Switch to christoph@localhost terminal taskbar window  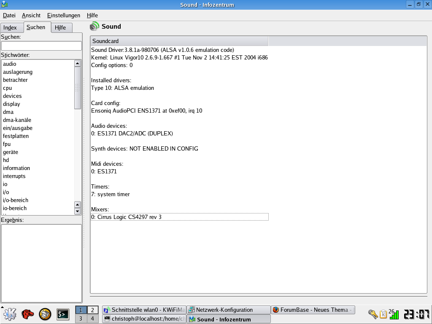(x=144, y=319)
